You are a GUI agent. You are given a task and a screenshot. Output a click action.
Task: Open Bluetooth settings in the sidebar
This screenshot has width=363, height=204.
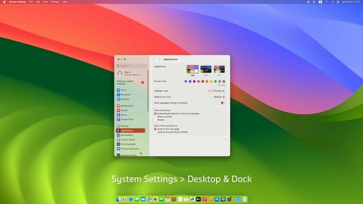[130, 95]
